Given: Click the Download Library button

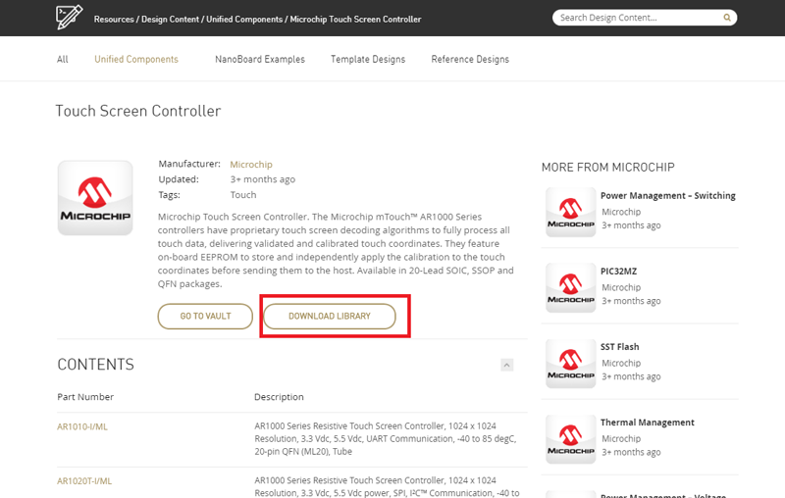Looking at the screenshot, I should pyautogui.click(x=330, y=317).
